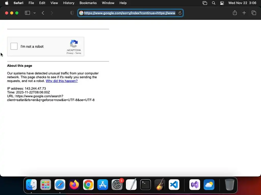Close the Safari window

(x=7, y=13)
